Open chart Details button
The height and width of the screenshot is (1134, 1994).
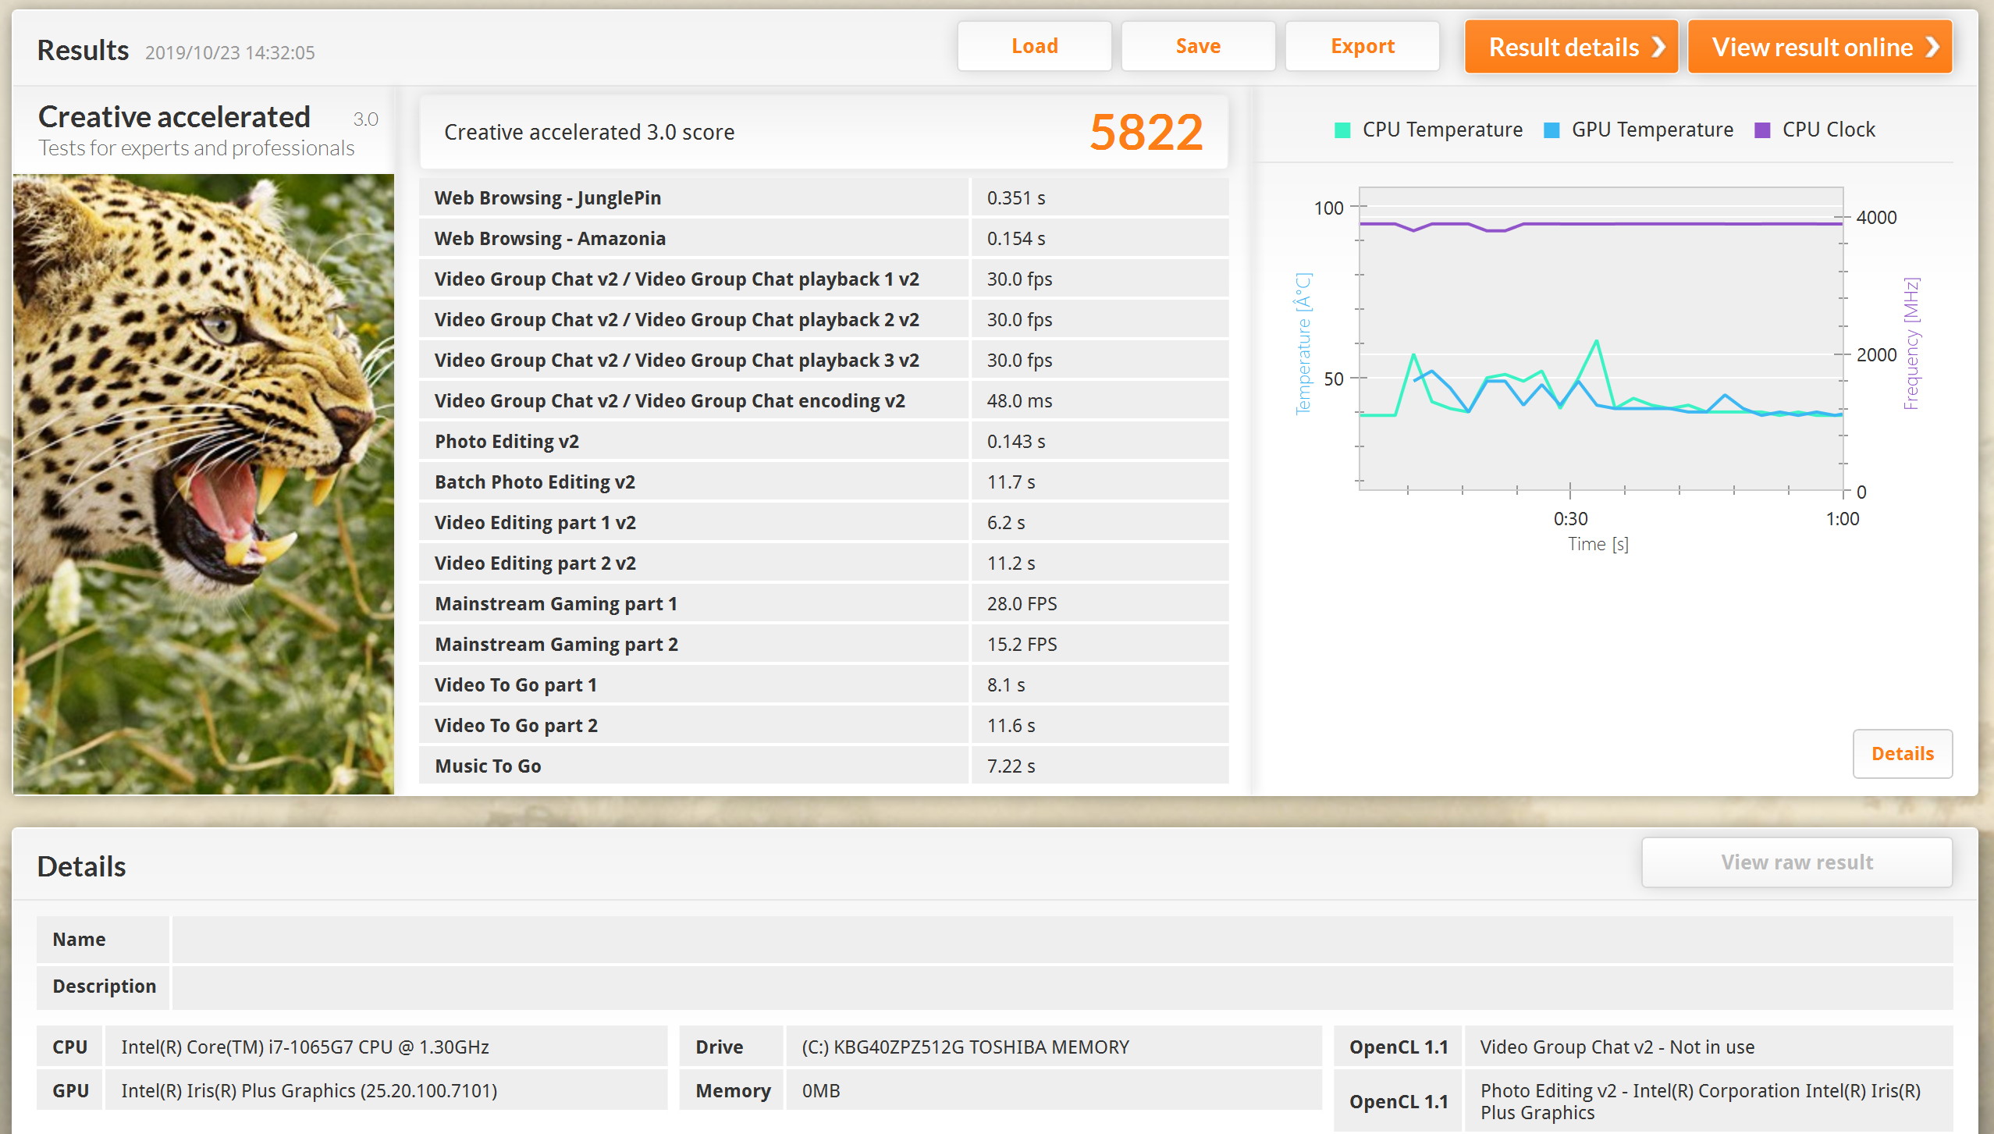[x=1902, y=753]
